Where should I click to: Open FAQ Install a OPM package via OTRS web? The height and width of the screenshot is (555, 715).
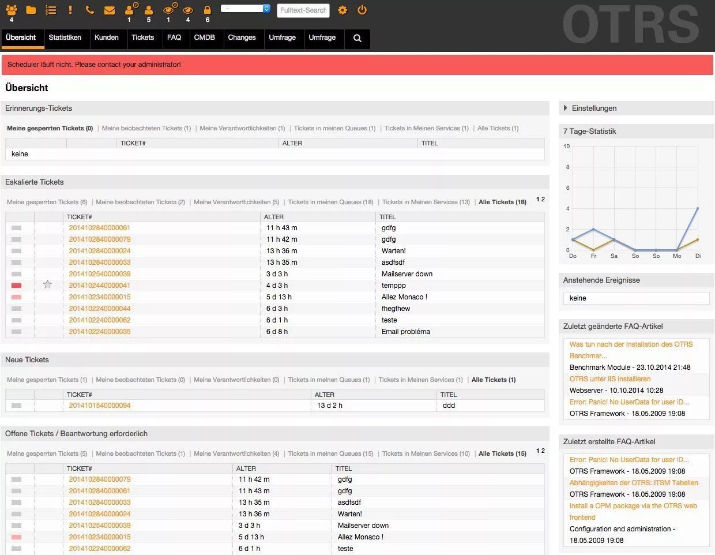click(633, 512)
